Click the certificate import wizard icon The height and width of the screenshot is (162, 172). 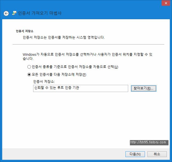pyautogui.click(x=14, y=13)
